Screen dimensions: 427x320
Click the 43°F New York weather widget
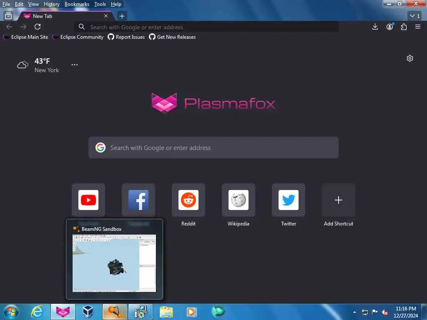(x=38, y=65)
